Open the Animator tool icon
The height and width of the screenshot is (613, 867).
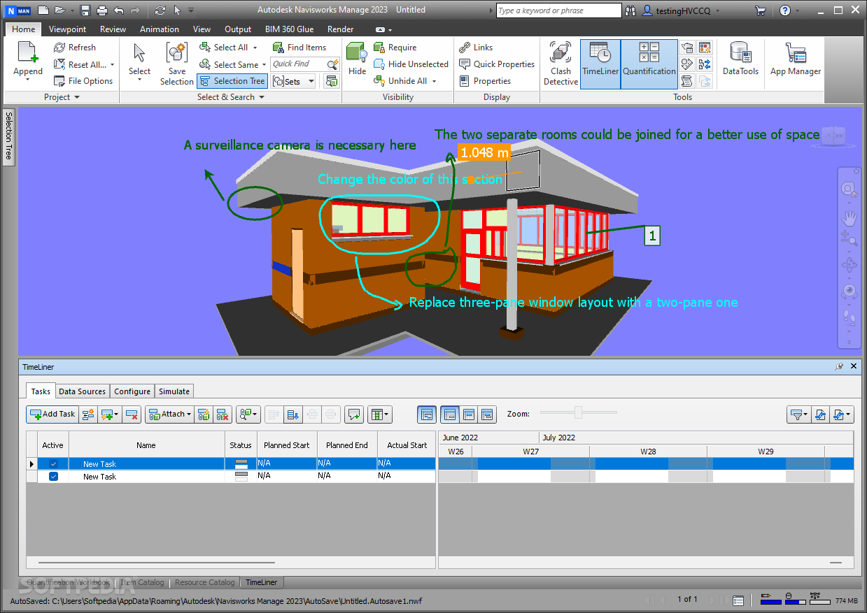[x=687, y=64]
